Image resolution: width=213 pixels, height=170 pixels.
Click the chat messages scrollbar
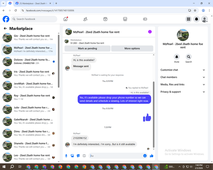[x=153, y=115]
